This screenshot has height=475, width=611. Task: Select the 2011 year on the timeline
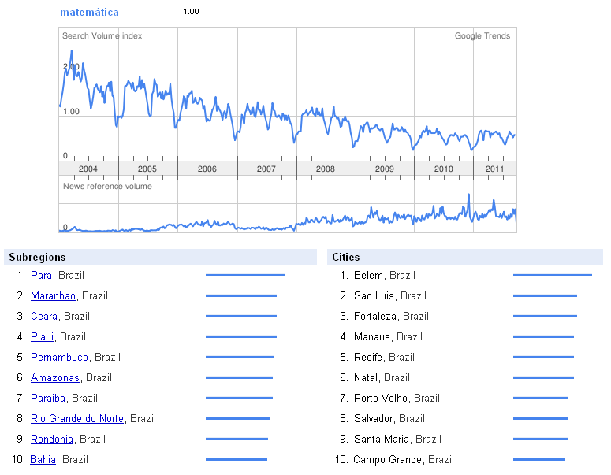coord(495,169)
